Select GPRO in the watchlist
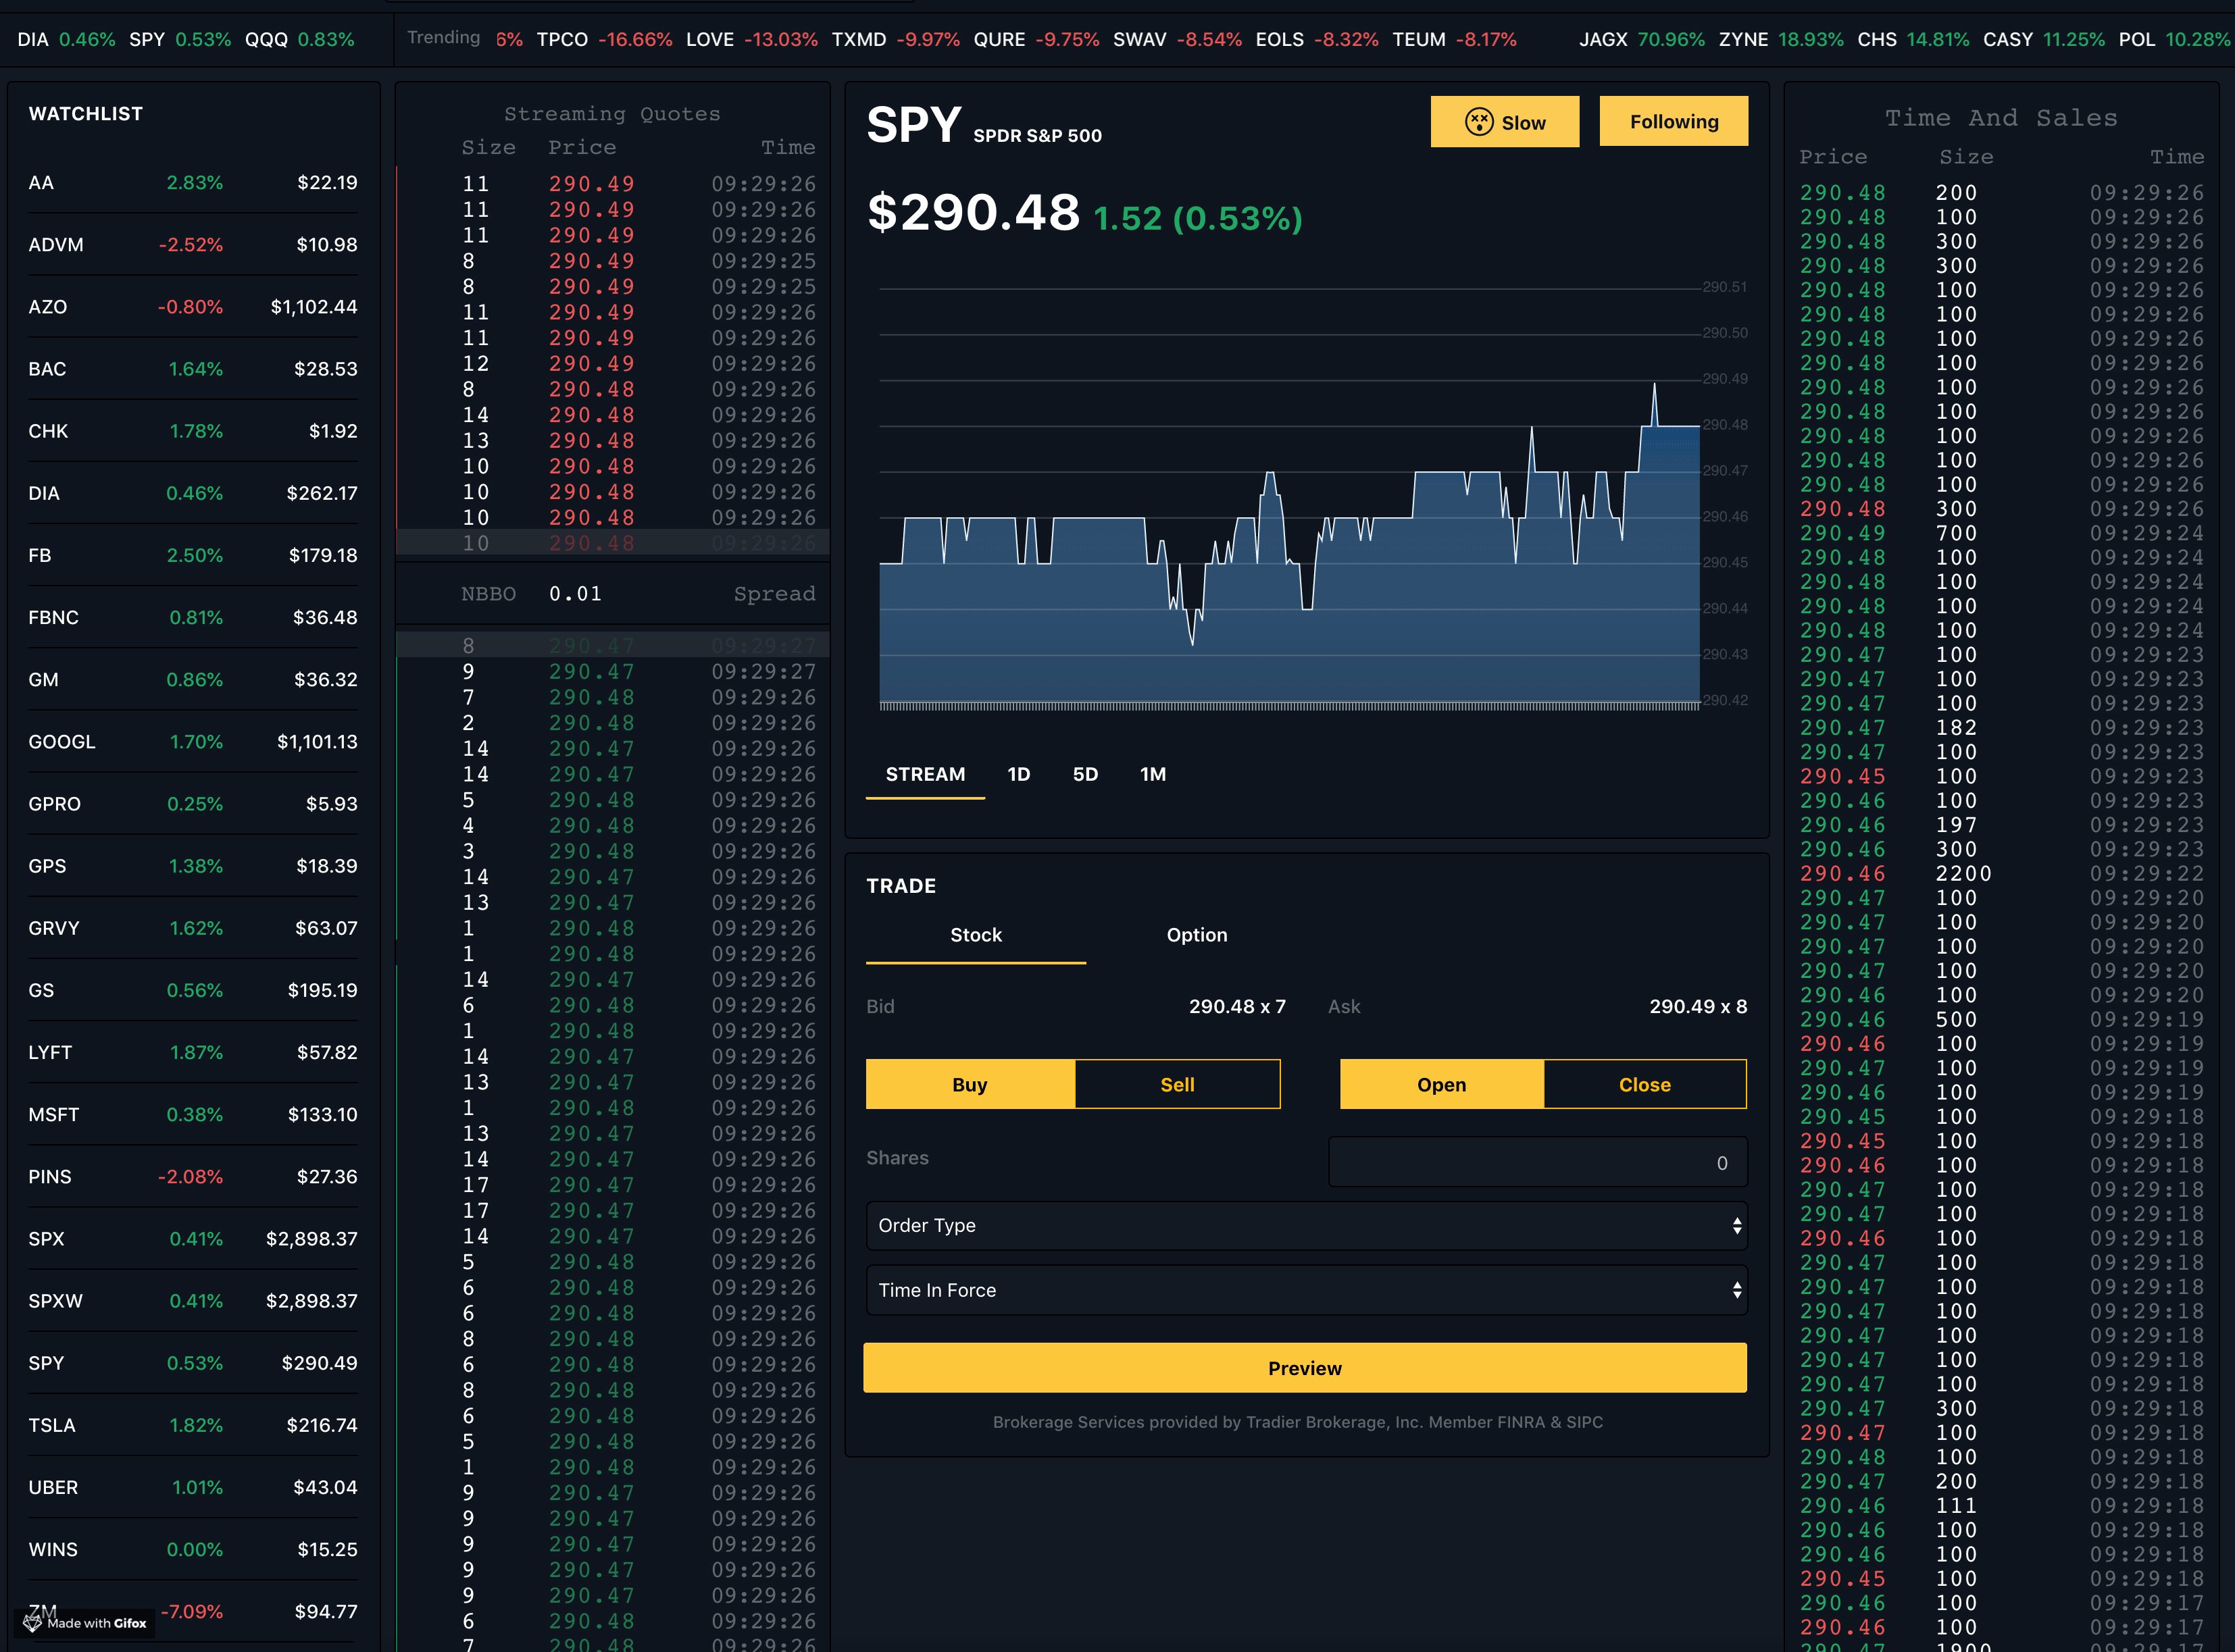Viewport: 2235px width, 1652px height. coord(193,804)
